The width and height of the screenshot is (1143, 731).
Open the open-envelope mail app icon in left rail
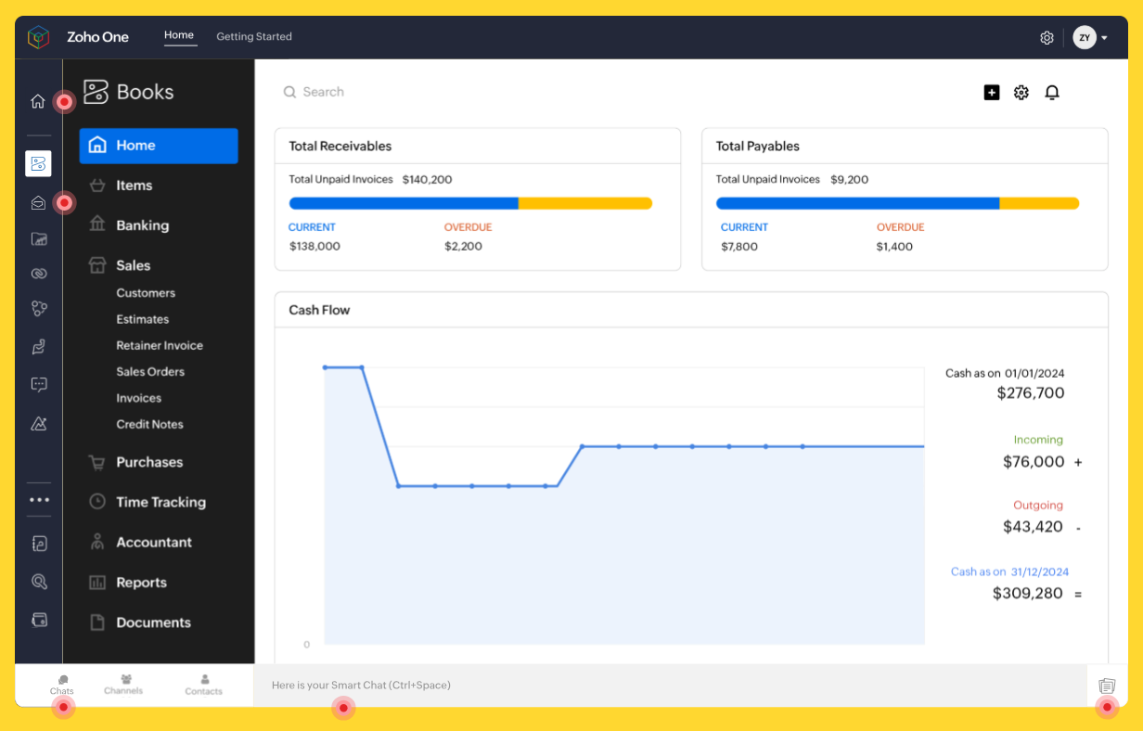click(38, 202)
